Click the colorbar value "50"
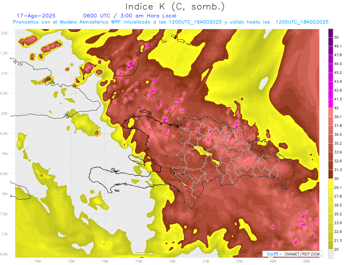The image size is (344, 265). click(337, 37)
